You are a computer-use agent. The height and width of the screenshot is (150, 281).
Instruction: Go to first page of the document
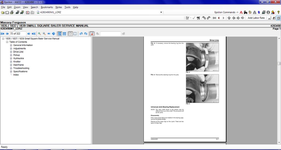point(2,34)
